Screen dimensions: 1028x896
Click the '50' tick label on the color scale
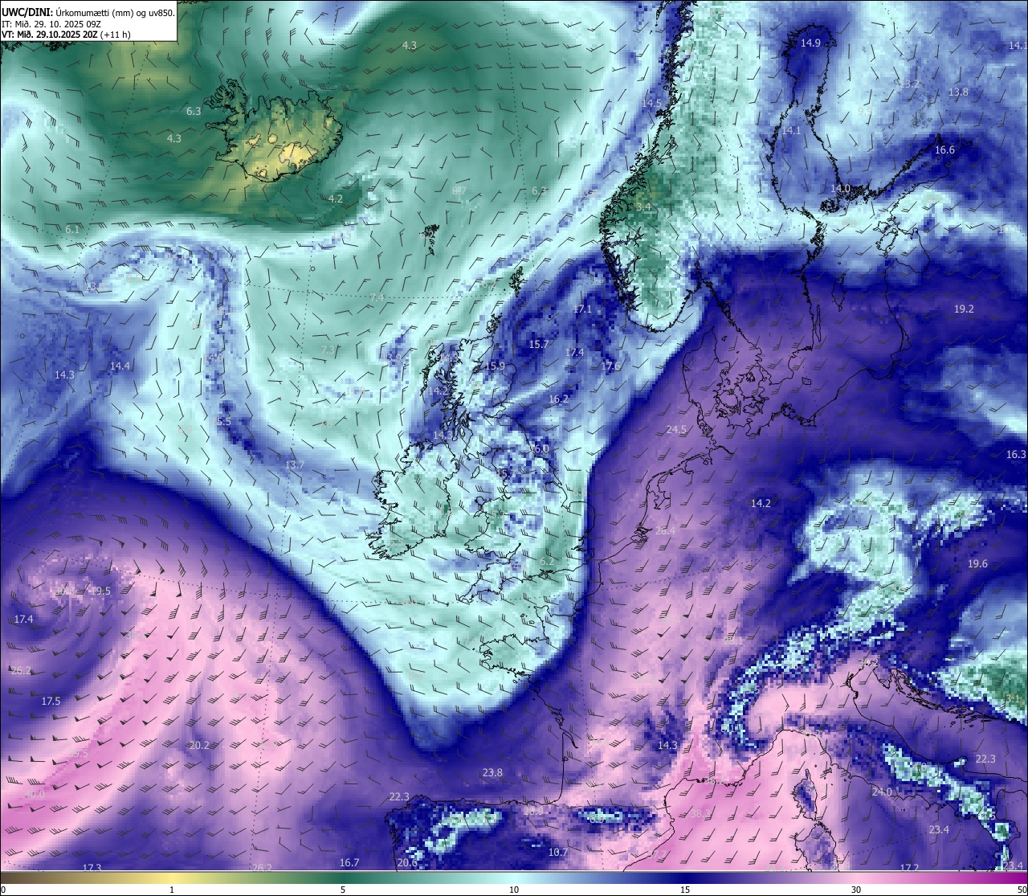click(1022, 890)
